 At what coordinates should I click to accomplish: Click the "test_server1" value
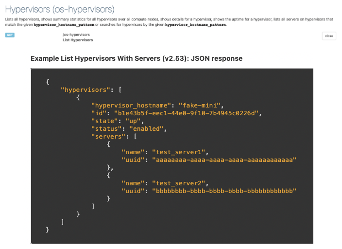[178, 152]
